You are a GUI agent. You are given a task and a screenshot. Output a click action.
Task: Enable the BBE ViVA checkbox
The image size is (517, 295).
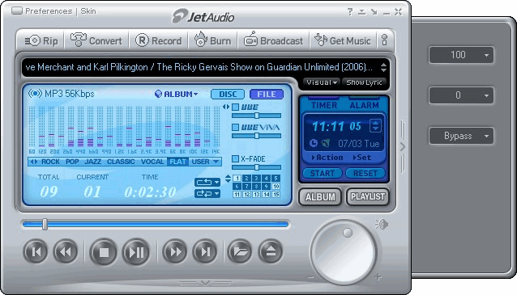[x=236, y=127]
